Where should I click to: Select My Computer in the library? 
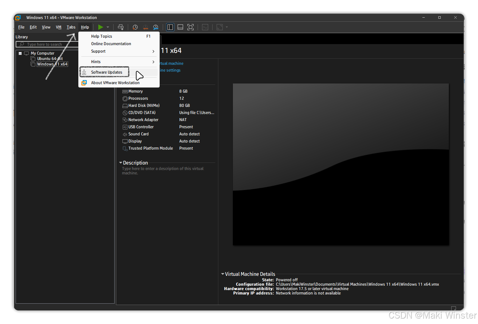(x=42, y=53)
